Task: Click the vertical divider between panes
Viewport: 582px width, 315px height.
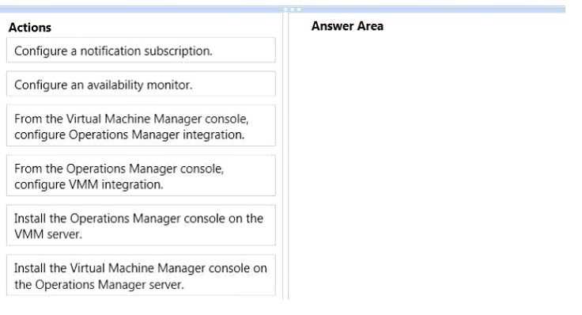Action: pyautogui.click(x=285, y=156)
